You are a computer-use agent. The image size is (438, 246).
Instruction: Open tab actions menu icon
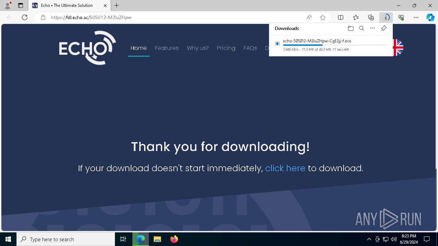point(21,5)
